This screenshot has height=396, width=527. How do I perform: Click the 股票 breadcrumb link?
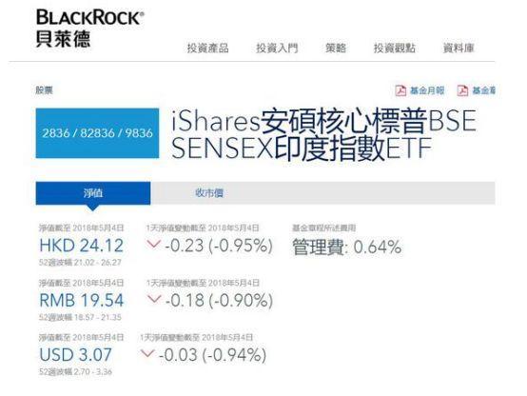pos(44,90)
